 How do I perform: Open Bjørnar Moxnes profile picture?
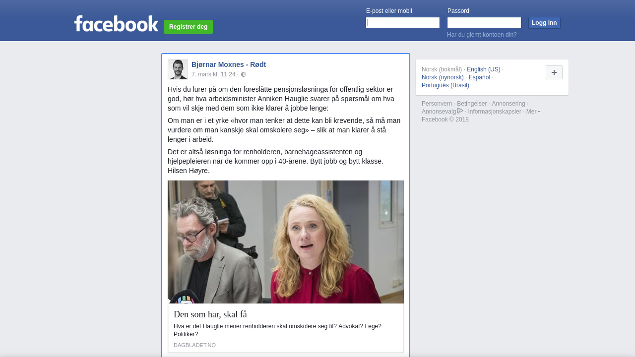178,69
